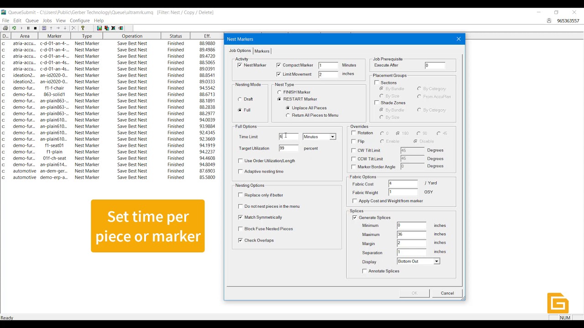
Task: Enable Use Order Utilization/Length
Action: click(240, 161)
